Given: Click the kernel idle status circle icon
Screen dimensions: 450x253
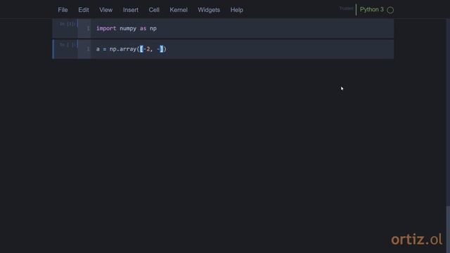Looking at the screenshot, I should pyautogui.click(x=390, y=10).
